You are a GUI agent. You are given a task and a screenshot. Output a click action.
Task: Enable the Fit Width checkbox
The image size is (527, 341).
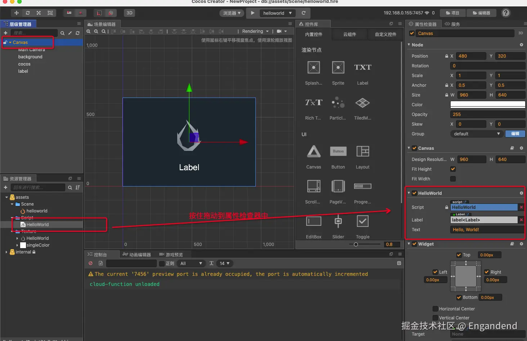(x=453, y=179)
